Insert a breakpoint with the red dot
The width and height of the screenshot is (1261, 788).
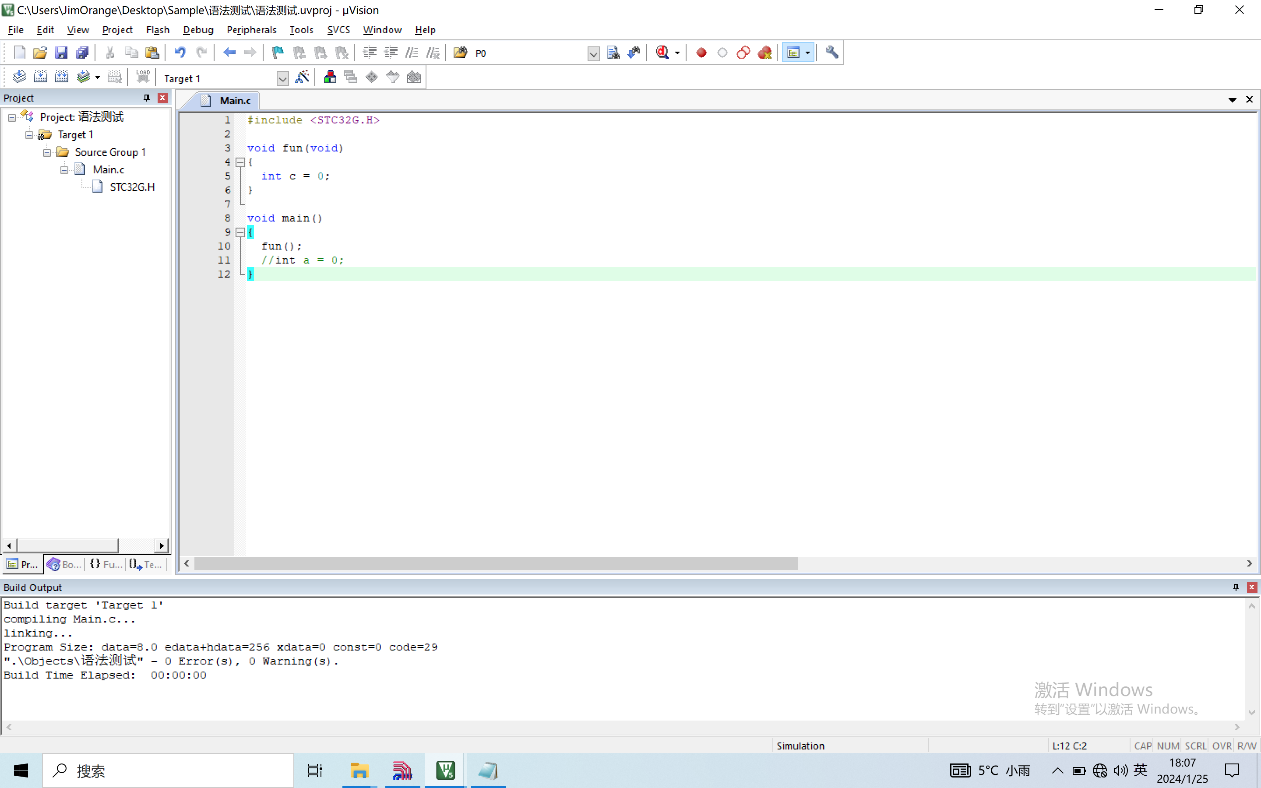click(701, 53)
